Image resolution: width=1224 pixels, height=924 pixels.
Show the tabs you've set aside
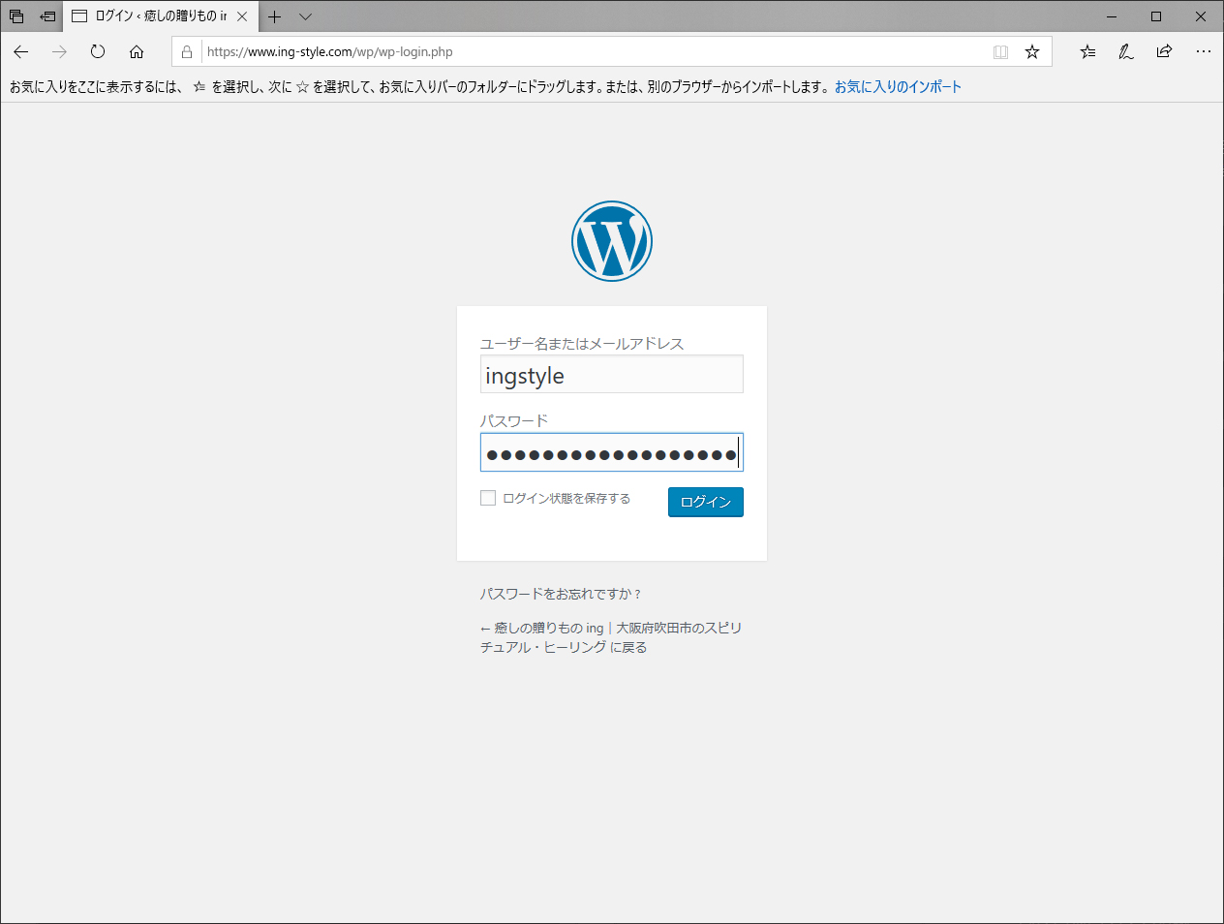16,16
